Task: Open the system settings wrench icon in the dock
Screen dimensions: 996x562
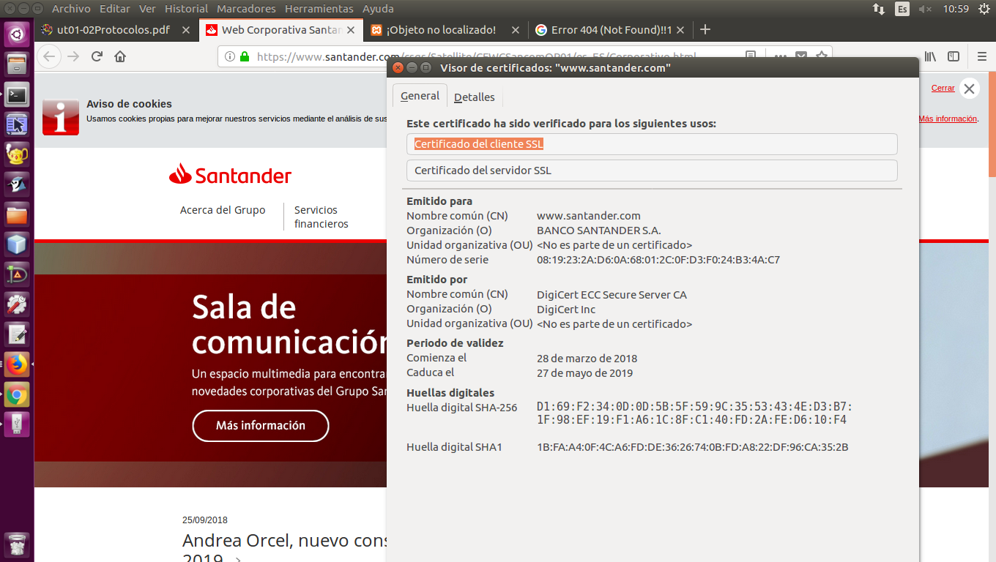Action: 17,304
